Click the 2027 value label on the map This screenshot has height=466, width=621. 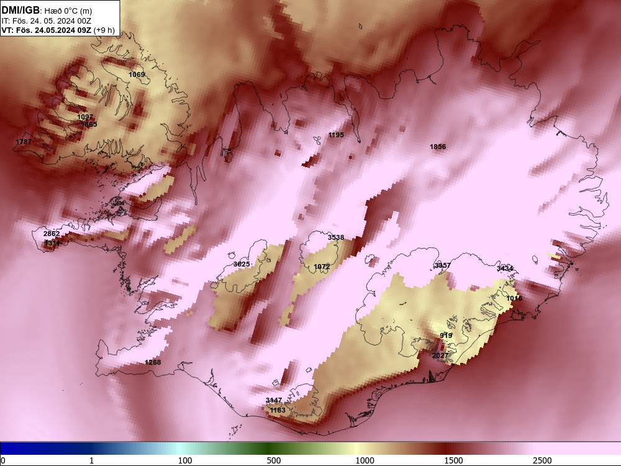tap(440, 356)
